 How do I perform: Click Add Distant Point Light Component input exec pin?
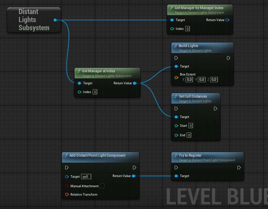point(67,168)
